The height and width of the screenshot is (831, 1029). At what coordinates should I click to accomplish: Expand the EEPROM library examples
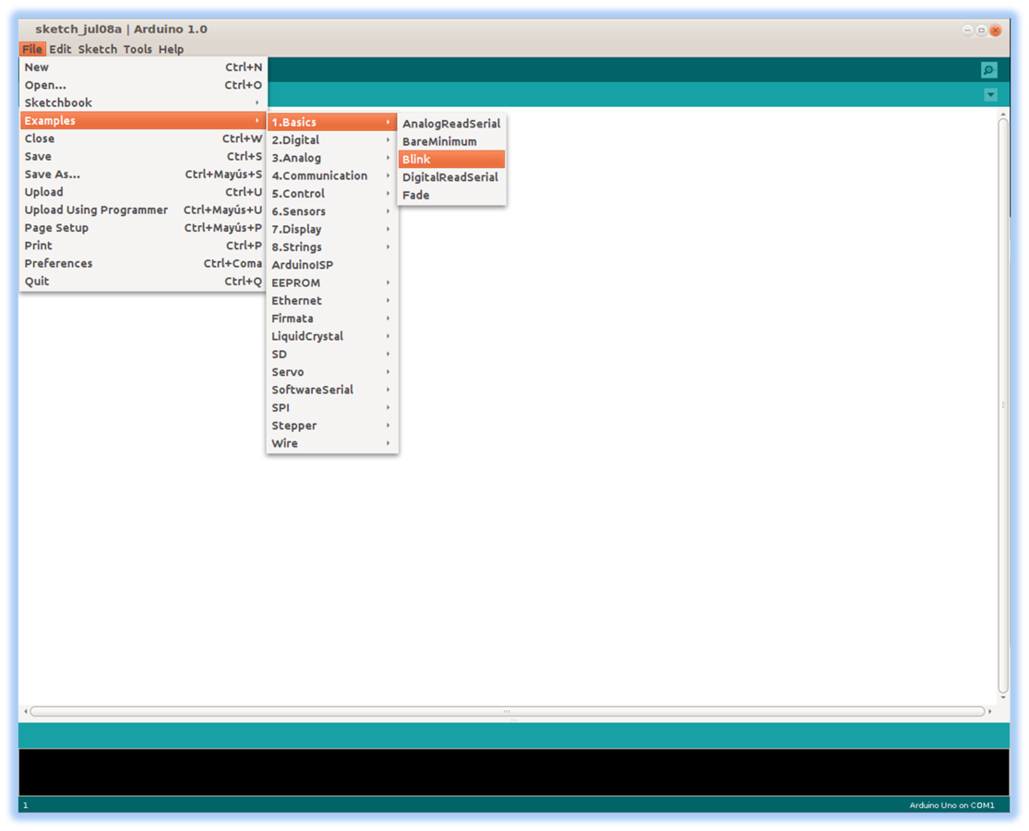[332, 283]
